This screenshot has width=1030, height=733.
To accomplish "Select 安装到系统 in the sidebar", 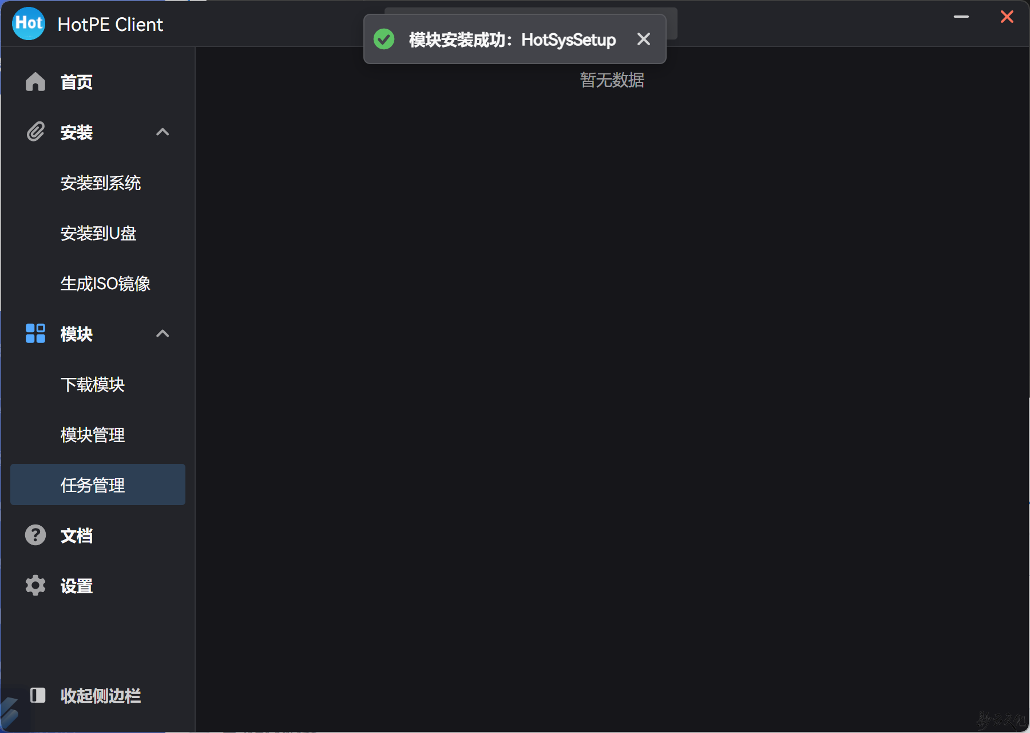I will [98, 183].
